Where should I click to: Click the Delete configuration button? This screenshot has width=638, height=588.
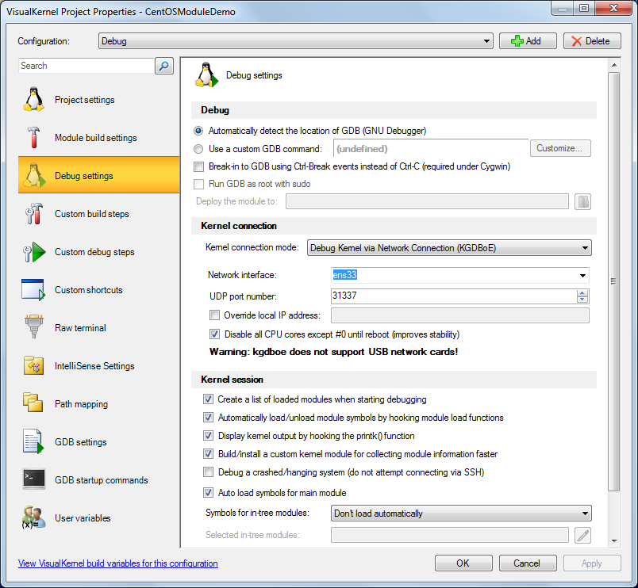click(x=592, y=41)
